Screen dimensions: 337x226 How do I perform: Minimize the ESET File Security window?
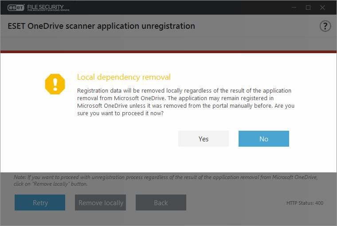292,8
